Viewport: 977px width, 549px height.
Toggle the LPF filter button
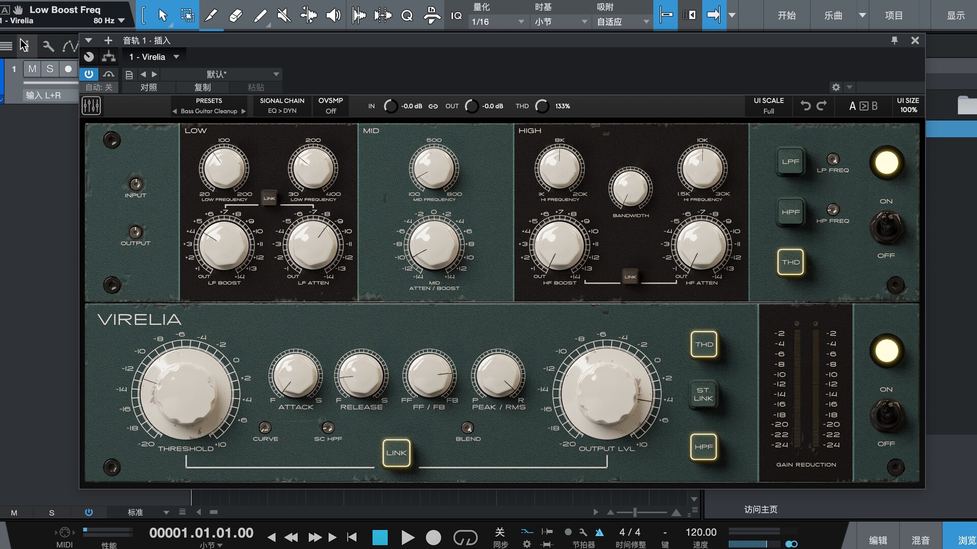click(x=790, y=162)
